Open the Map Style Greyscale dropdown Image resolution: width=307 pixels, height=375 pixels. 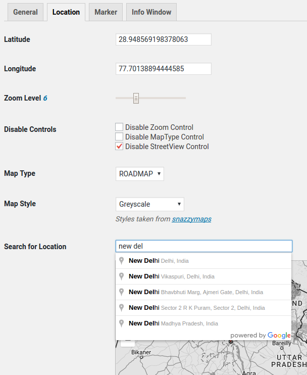click(150, 204)
